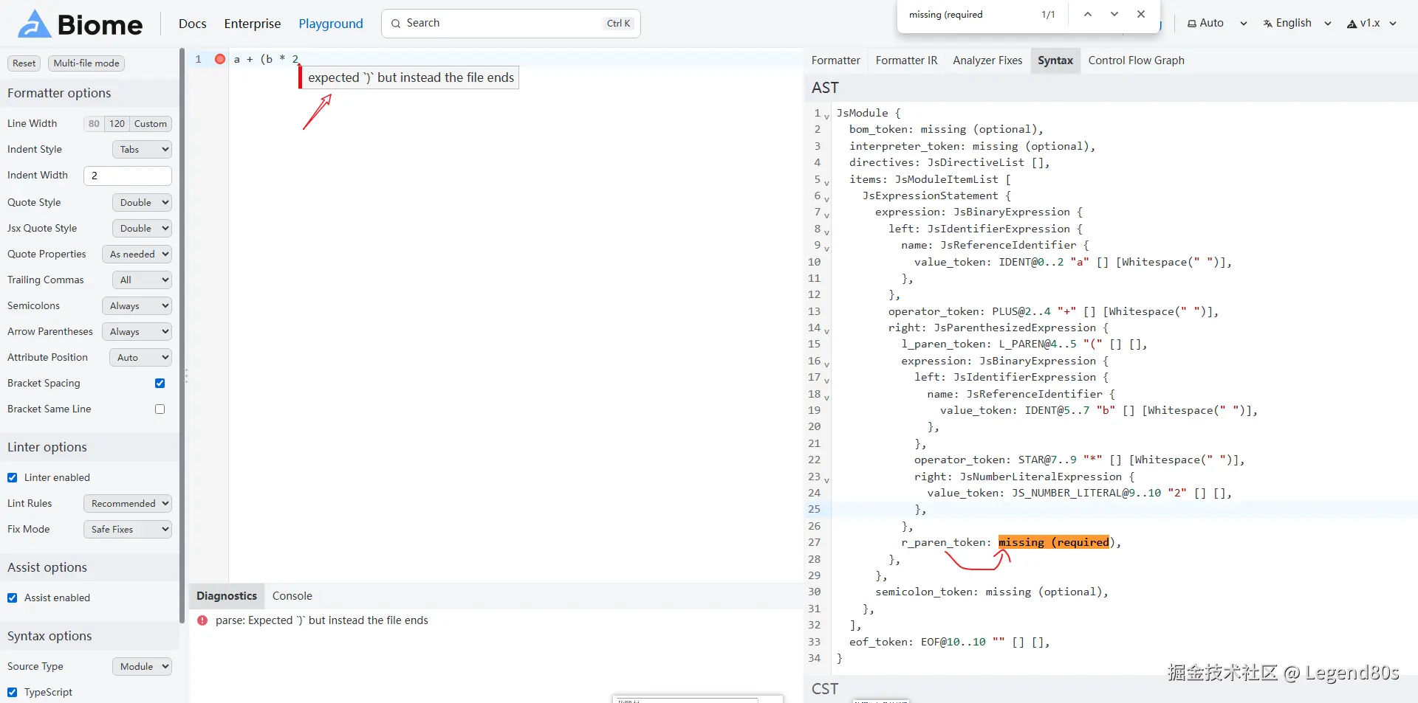Open Source Type dropdown
This screenshot has width=1418, height=703.
(x=142, y=667)
